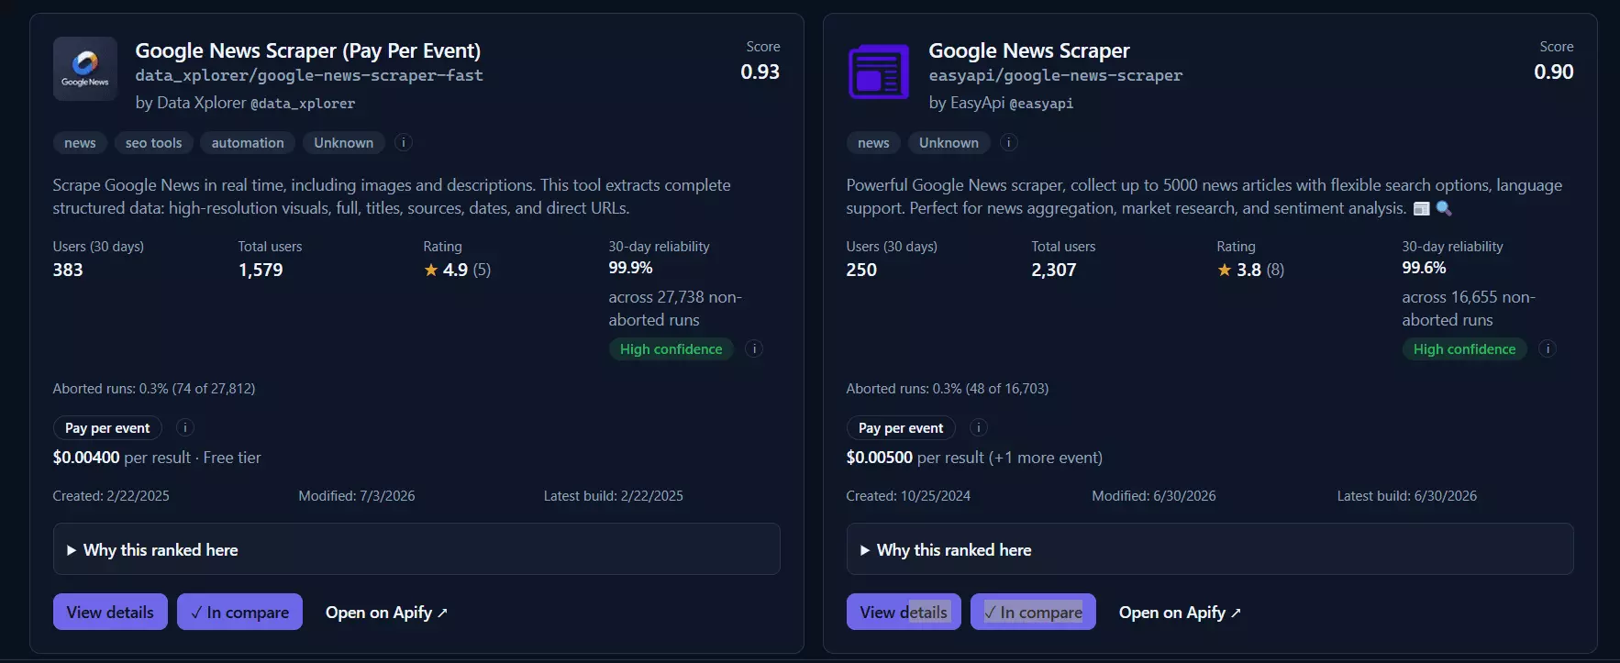
Task: Select the seo tools tag
Action: click(154, 143)
